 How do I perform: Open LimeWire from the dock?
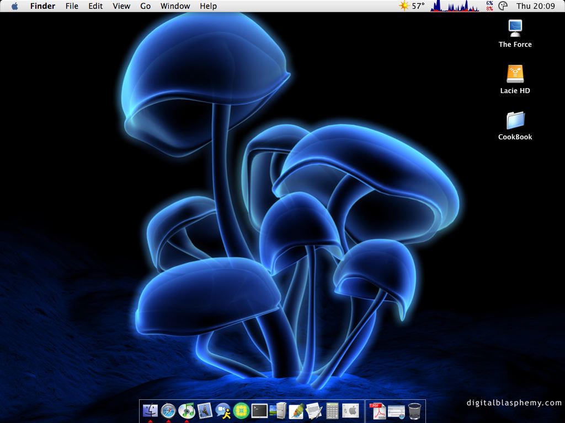(241, 410)
